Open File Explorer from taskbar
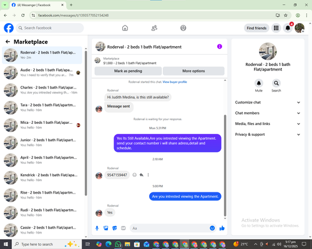 [127, 244]
